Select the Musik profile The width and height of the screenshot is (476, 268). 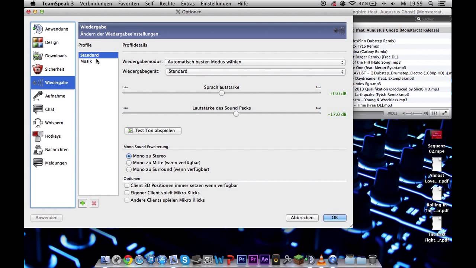98,61
